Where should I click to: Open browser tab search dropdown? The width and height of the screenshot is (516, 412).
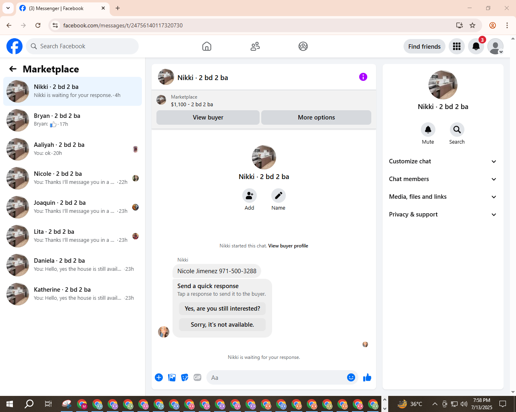[8, 8]
